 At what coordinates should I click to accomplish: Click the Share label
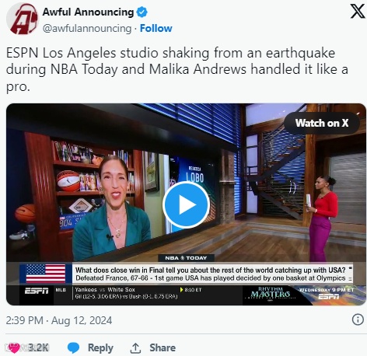coord(163,347)
